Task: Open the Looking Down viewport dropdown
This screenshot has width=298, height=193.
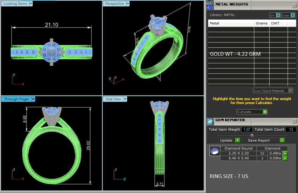Action: [31, 4]
